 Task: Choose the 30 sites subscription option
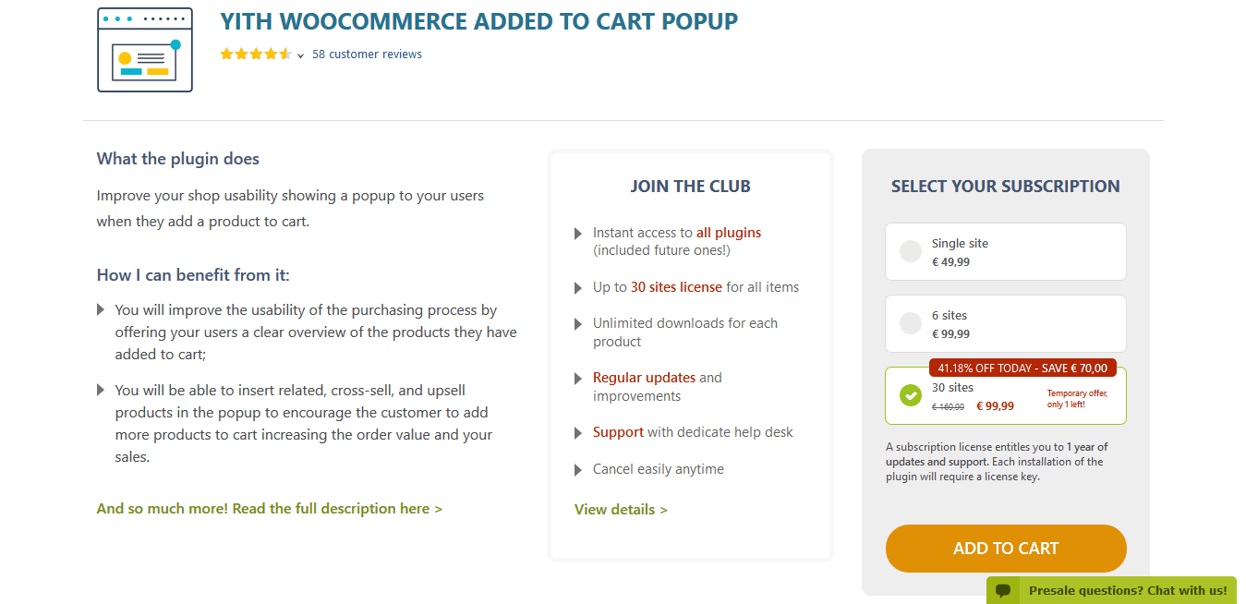click(1006, 395)
